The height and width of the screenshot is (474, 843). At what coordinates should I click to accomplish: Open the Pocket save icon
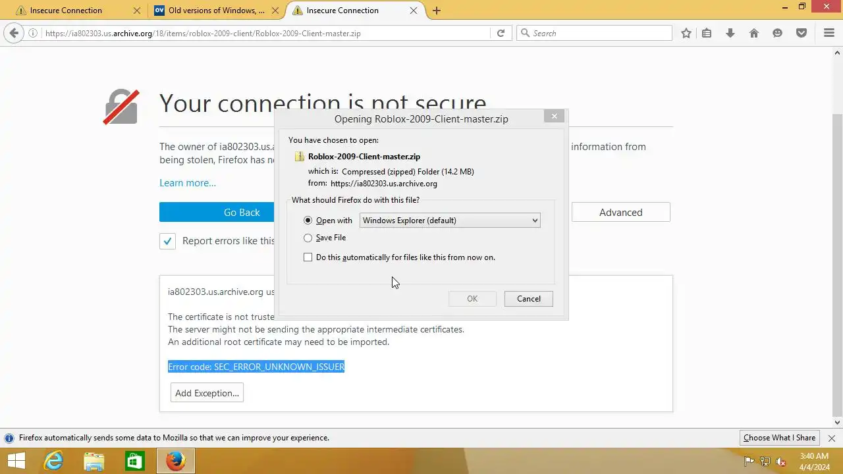click(x=802, y=33)
